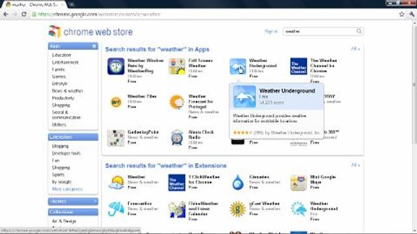Show all Apps results via All link
The height and width of the screenshot is (234, 417).
click(x=355, y=49)
